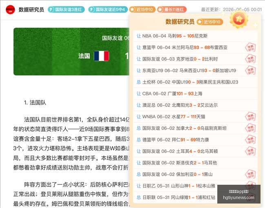This screenshot has width=265, height=208.
Task: Click the 总 tag on the 德篮甲 row
Action: pos(139,140)
